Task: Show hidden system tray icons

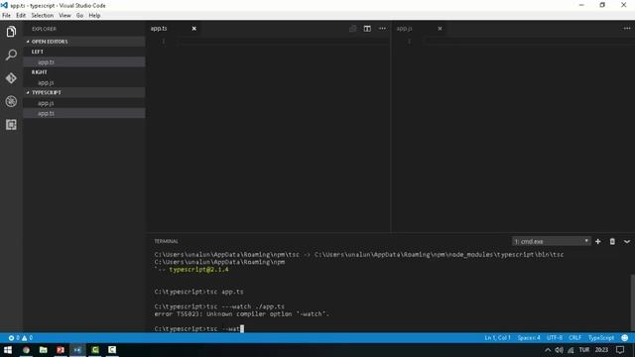Action: pyautogui.click(x=548, y=350)
